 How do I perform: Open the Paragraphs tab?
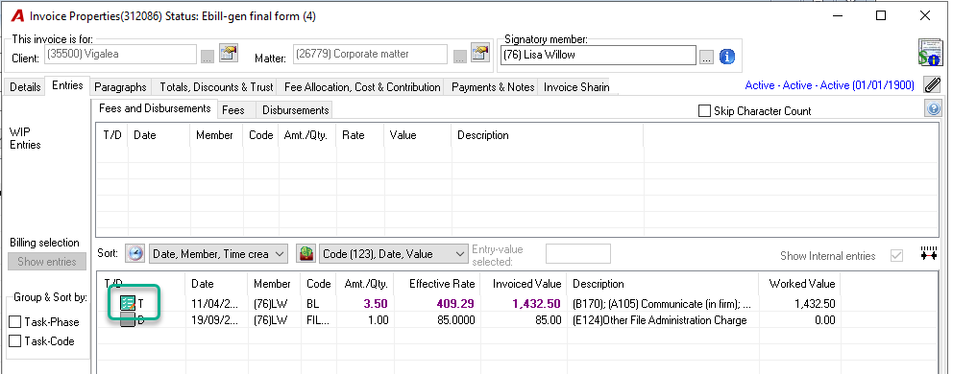120,87
